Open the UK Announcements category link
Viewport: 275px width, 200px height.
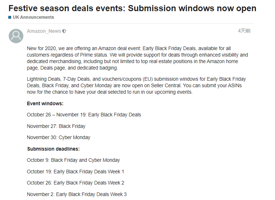[33, 17]
